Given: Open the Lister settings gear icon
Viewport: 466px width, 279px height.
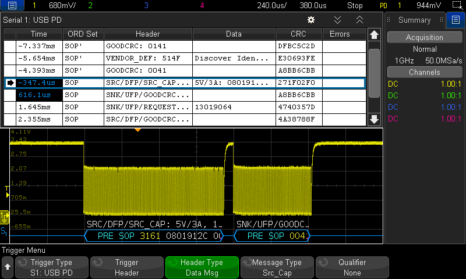Looking at the screenshot, I should coord(311,20).
